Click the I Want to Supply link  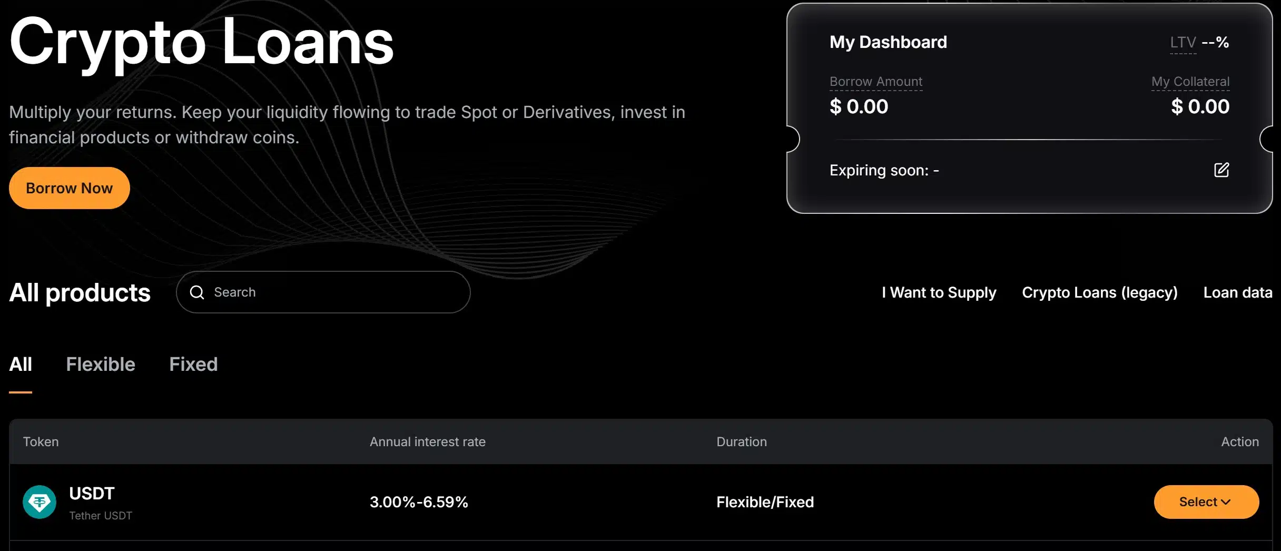(938, 292)
